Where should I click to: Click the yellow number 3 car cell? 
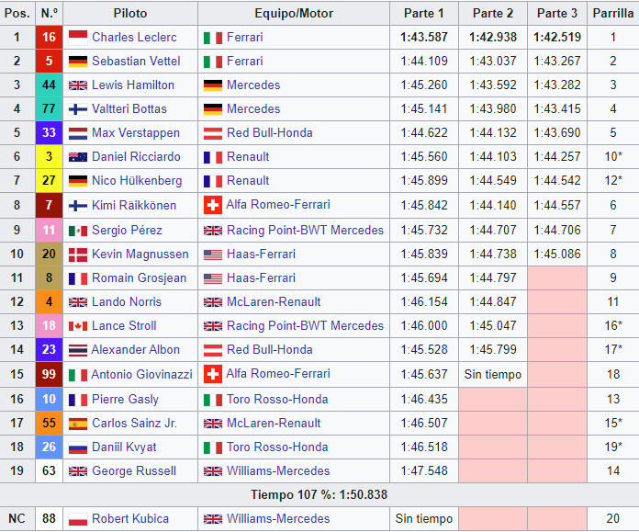(49, 157)
